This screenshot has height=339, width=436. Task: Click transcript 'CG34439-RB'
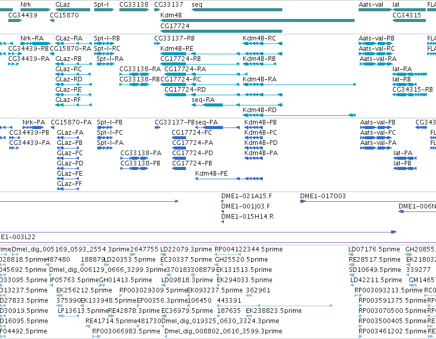28,49
